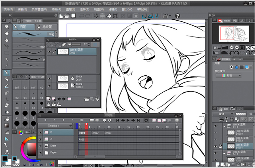Click the Save icon in the top toolbar
Viewport: 255px width, 168px height.
point(73,16)
